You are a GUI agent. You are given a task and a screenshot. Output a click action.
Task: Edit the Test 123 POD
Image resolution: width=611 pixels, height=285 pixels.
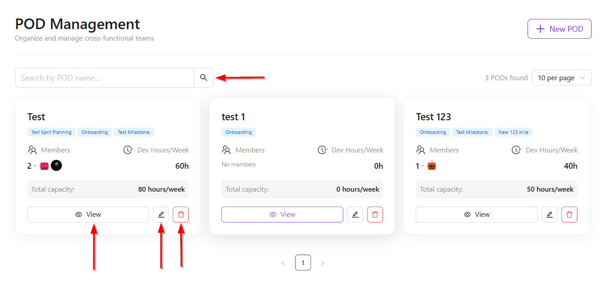point(550,215)
